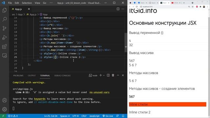Split the editor right
The height and width of the screenshot is (118, 210).
coord(118,9)
